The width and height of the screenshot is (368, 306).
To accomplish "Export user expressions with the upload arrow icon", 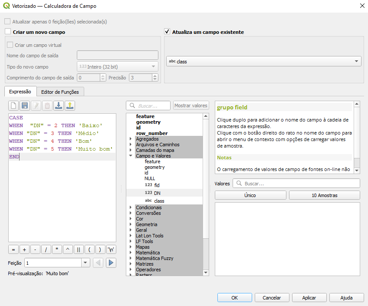I will 70,105.
